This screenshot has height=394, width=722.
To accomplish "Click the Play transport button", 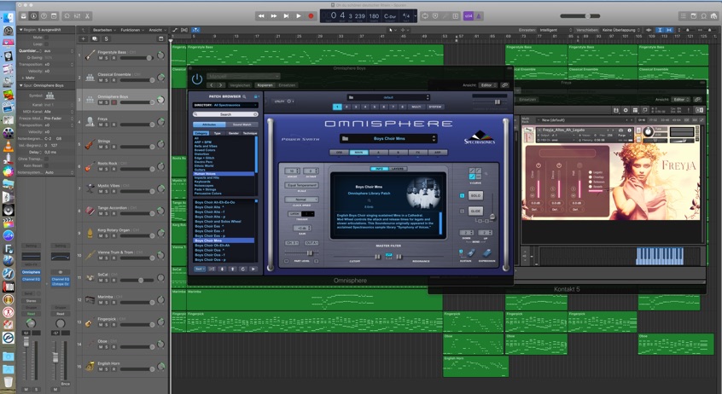I will 299,15.
